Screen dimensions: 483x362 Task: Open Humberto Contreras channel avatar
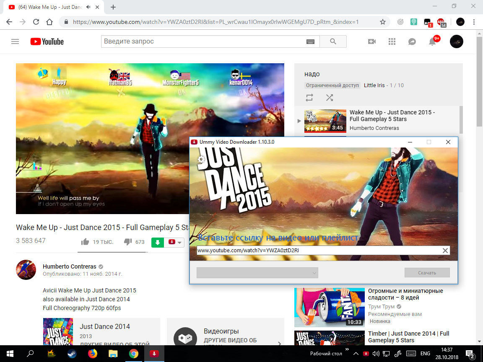point(26,270)
